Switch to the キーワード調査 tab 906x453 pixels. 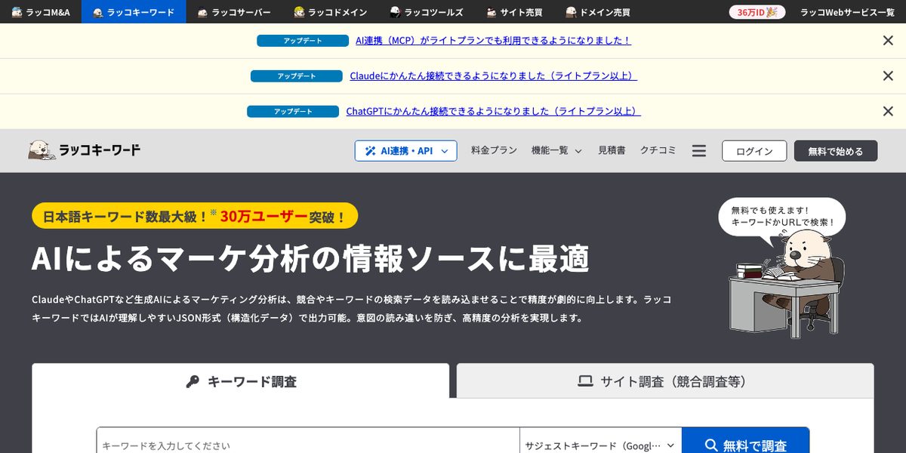click(241, 381)
